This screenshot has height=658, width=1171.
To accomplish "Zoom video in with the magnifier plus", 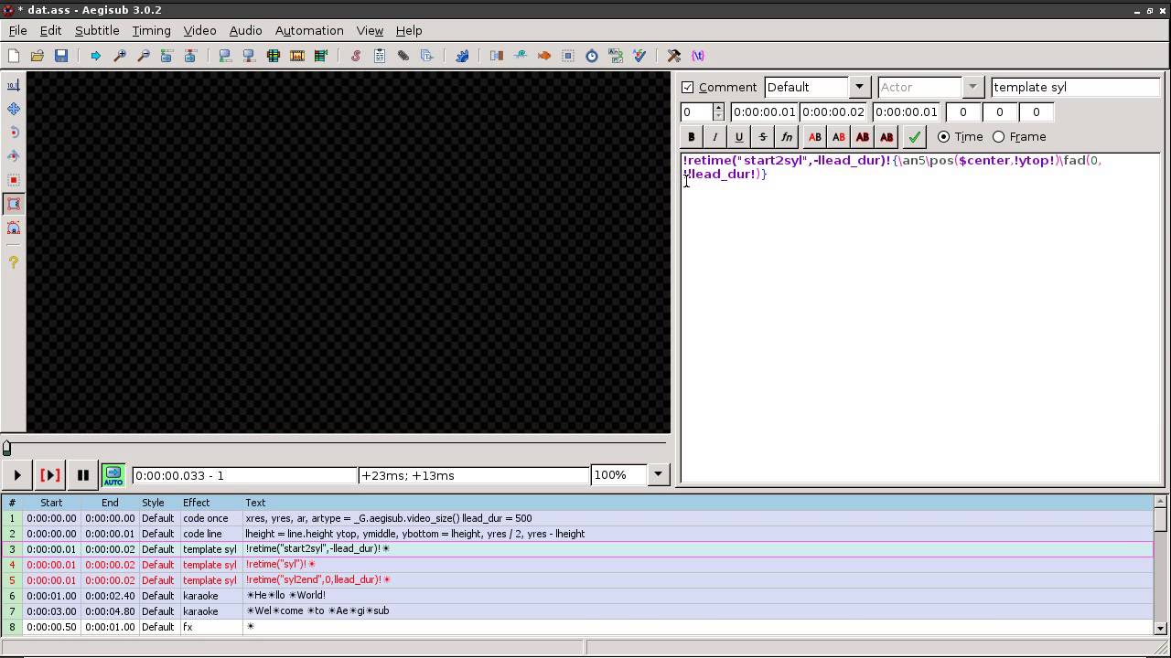I will (x=119, y=56).
